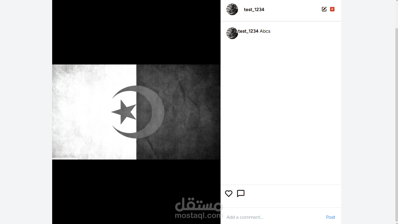
Task: Like the post with the heart icon
Action: pos(229,193)
